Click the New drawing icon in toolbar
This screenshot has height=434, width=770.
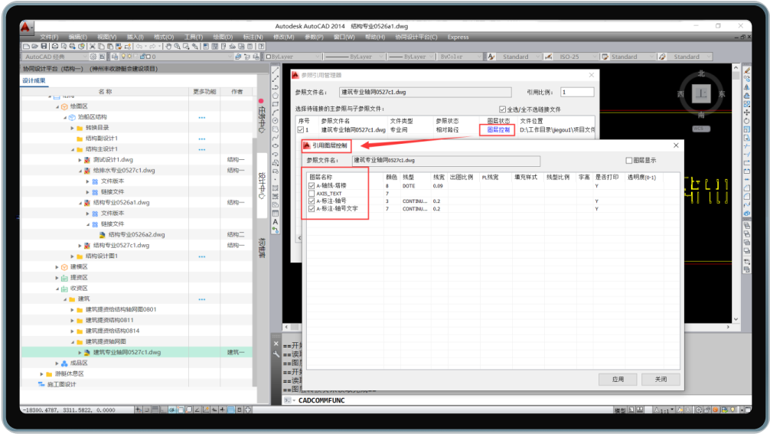(x=26, y=46)
